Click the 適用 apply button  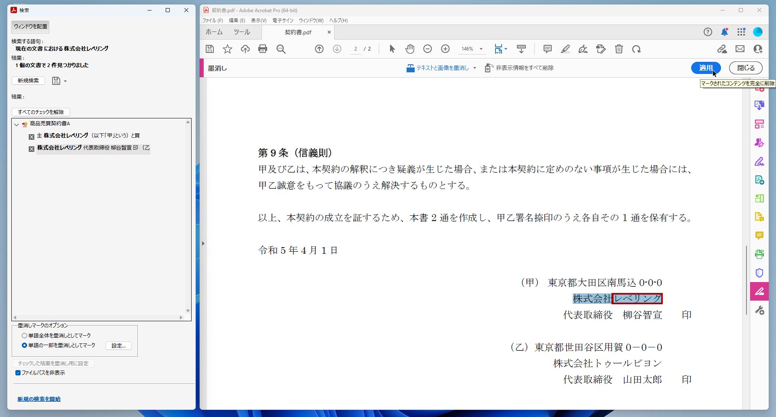click(706, 68)
